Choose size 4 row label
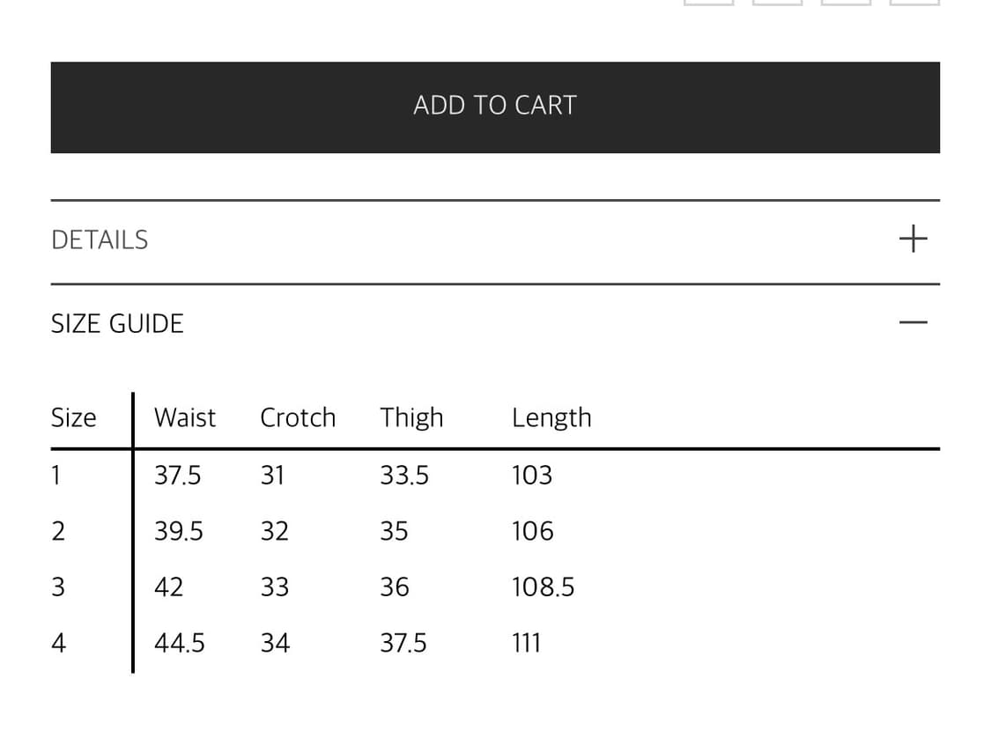The height and width of the screenshot is (753, 991). pyautogui.click(x=58, y=643)
